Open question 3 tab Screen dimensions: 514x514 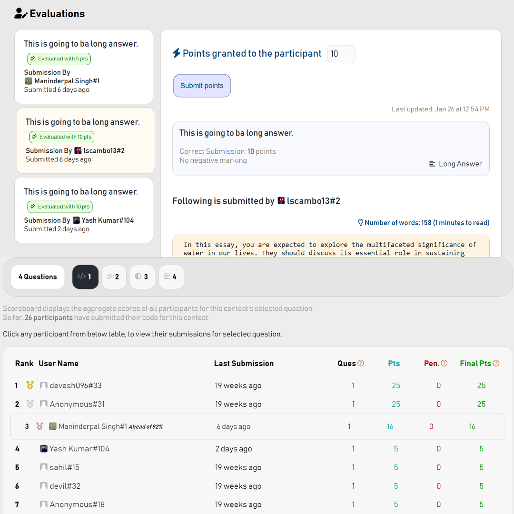(x=142, y=277)
